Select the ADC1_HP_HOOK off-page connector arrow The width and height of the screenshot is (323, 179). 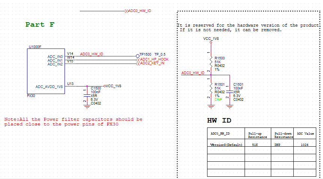[138, 60]
